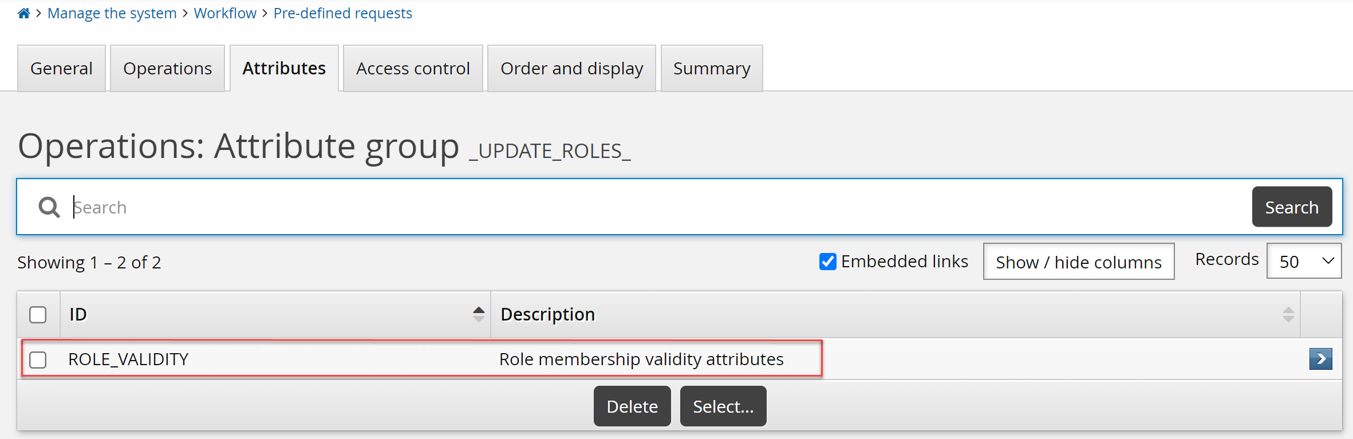Click inside the Search input field
The width and height of the screenshot is (1353, 439).
tap(344, 207)
